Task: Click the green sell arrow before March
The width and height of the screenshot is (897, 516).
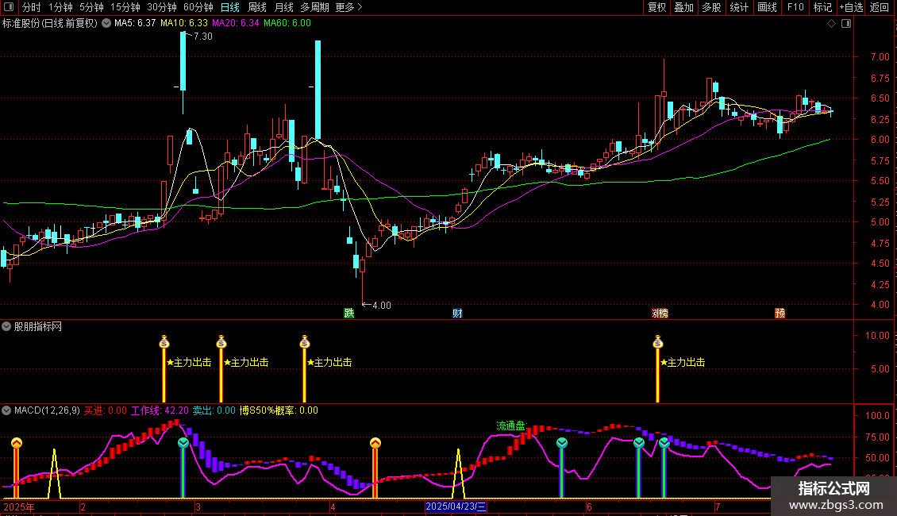Action: click(183, 443)
